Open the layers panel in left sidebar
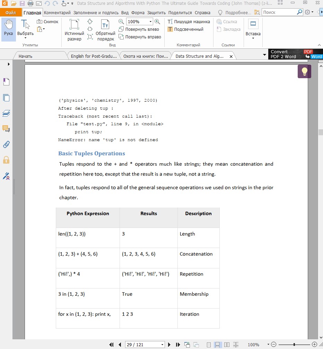Image resolution: width=323 pixels, height=349 pixels. [6, 113]
